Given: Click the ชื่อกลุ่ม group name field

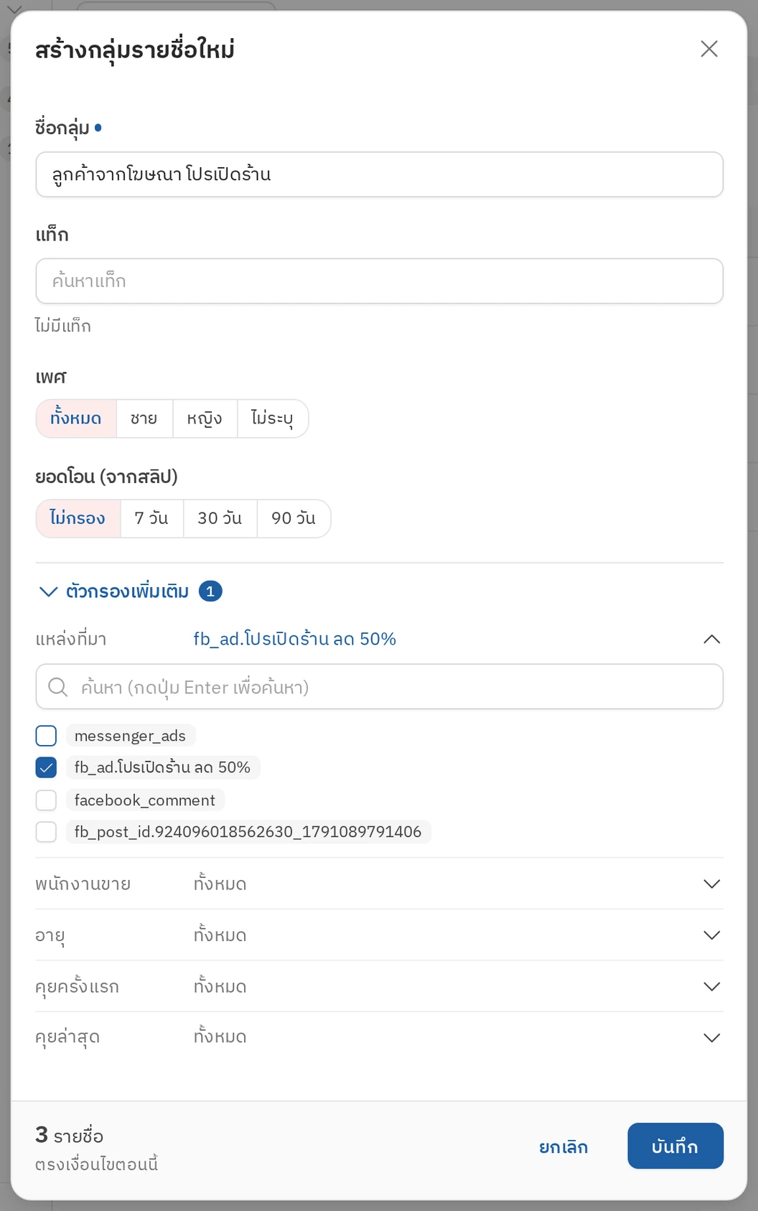Looking at the screenshot, I should coord(379,174).
